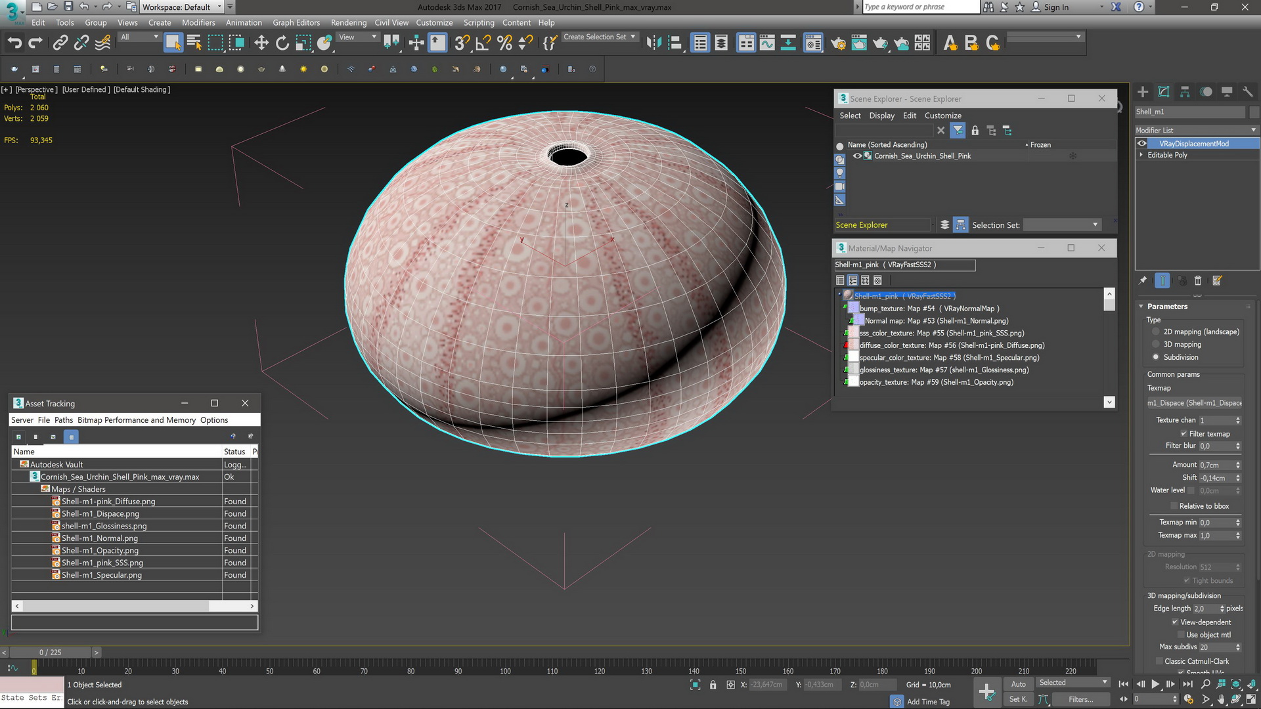Open Selection Set dropdown in Scene Explorer
The width and height of the screenshot is (1261, 709).
click(x=1061, y=225)
